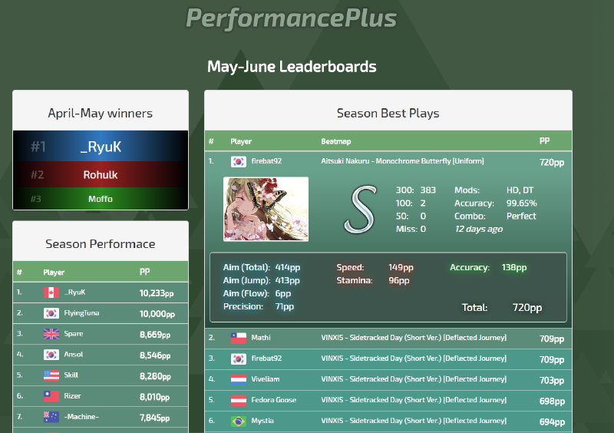Open Monochrome Butterfly beatmap thumbnail

266,210
